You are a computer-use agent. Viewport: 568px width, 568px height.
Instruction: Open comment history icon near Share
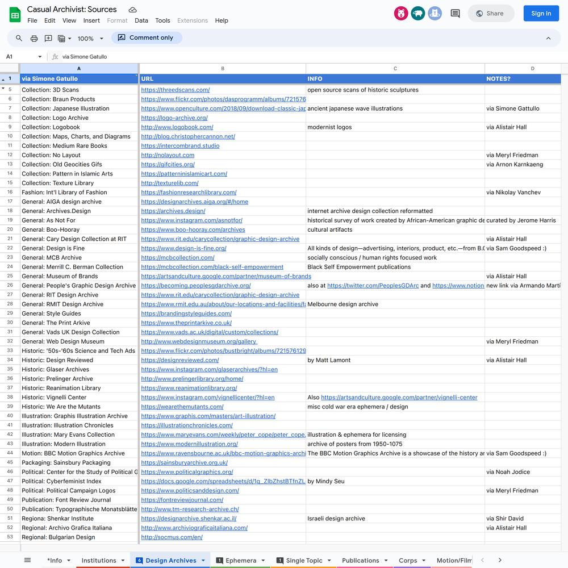pyautogui.click(x=455, y=14)
